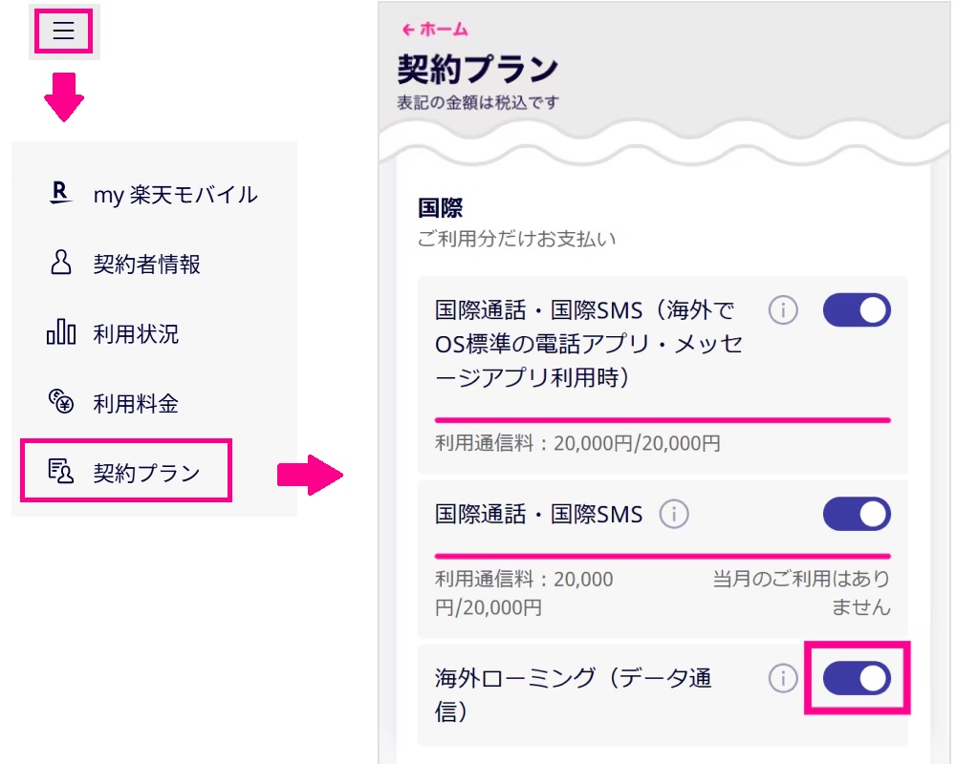Turn off 海外ローミング (データ通信) toggle
The width and height of the screenshot is (956, 764).
857,678
